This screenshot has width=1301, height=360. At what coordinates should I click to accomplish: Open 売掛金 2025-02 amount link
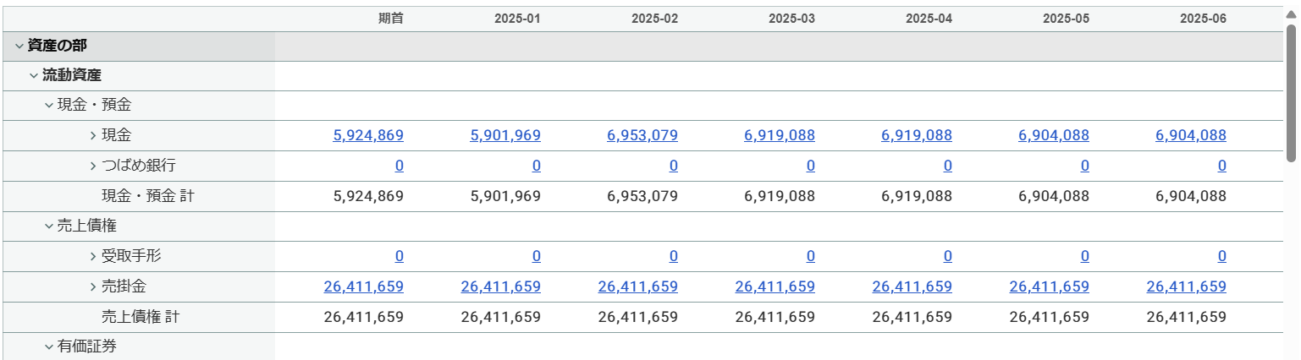638,286
